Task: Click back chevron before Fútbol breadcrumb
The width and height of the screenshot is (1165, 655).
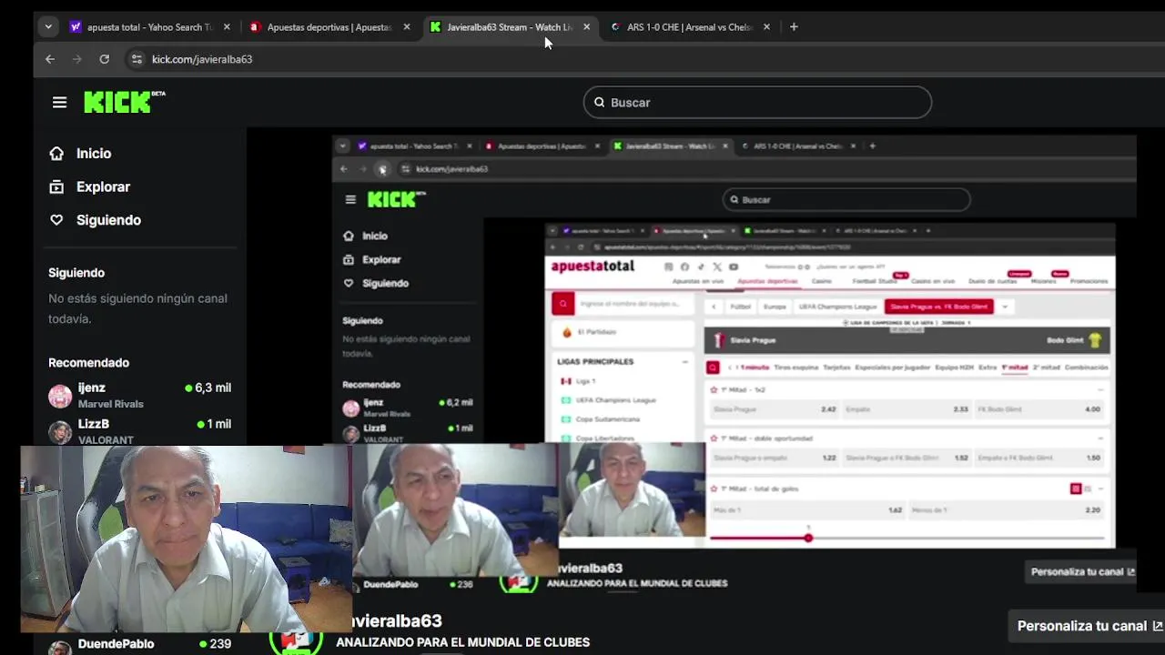Action: 714,307
